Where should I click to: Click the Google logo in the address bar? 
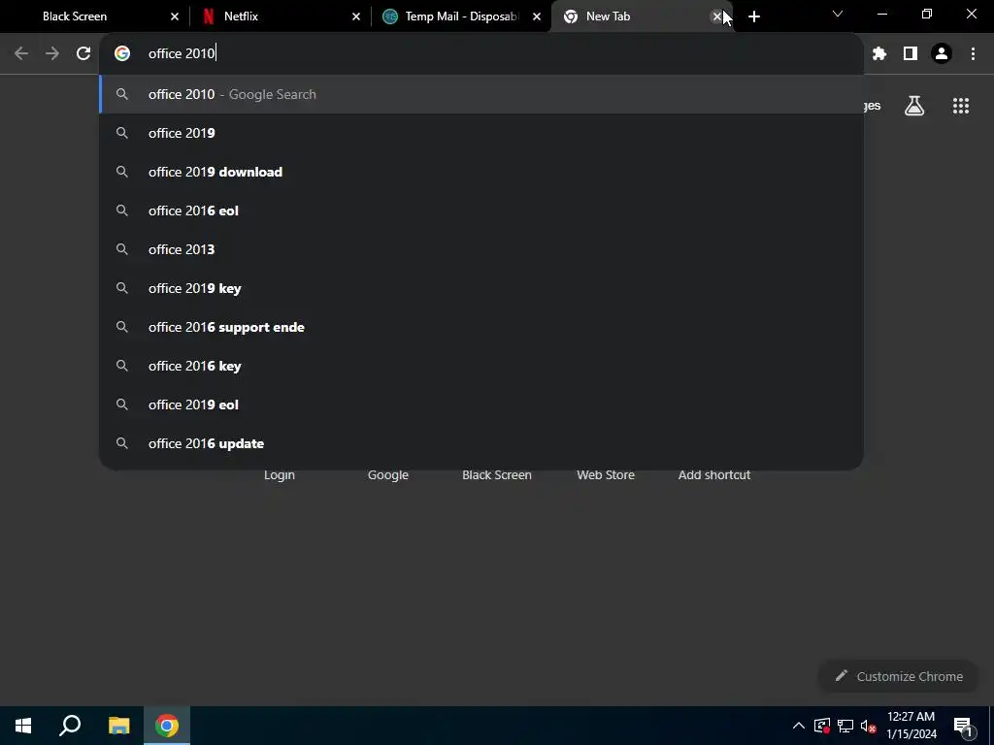tap(122, 54)
